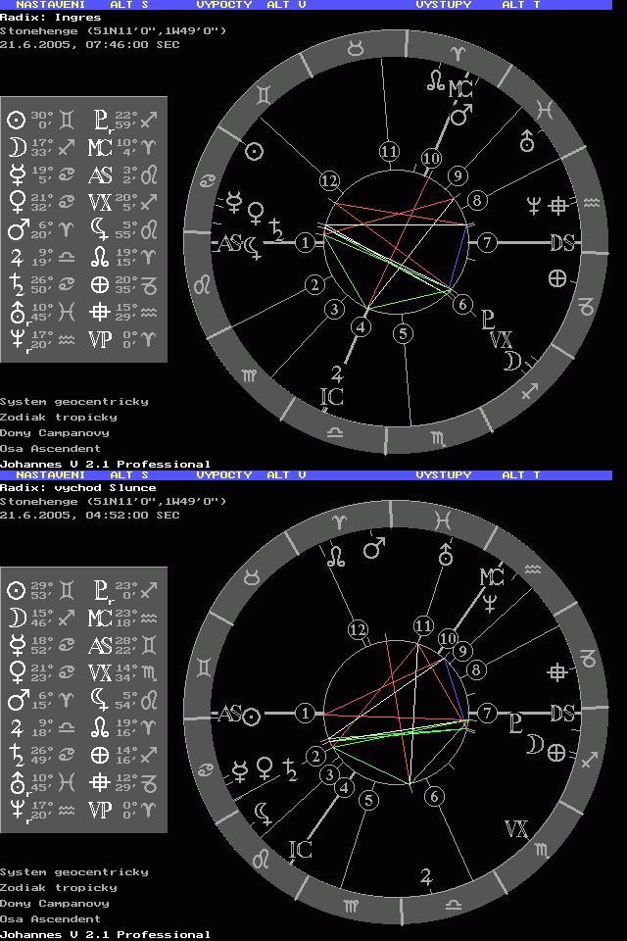
Task: Click the crescent Moon glyph in upper chart wheel
Action: coord(511,362)
